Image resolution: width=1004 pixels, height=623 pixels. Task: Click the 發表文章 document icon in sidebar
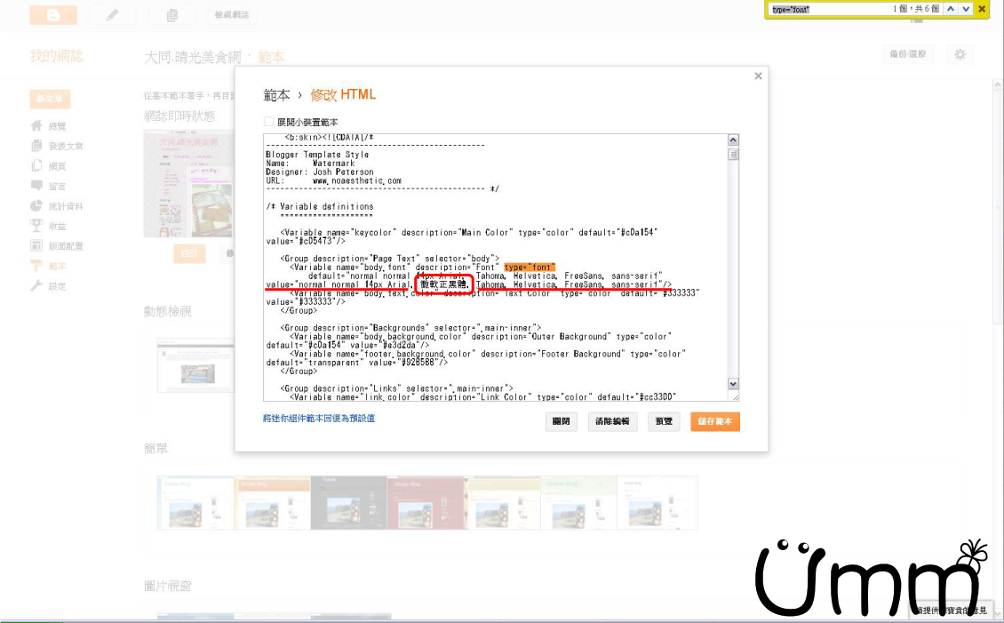pos(36,146)
